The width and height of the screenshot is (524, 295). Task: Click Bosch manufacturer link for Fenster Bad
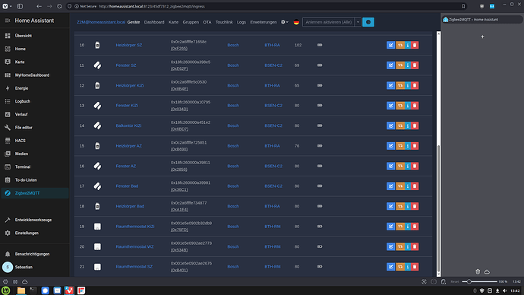coord(233,186)
